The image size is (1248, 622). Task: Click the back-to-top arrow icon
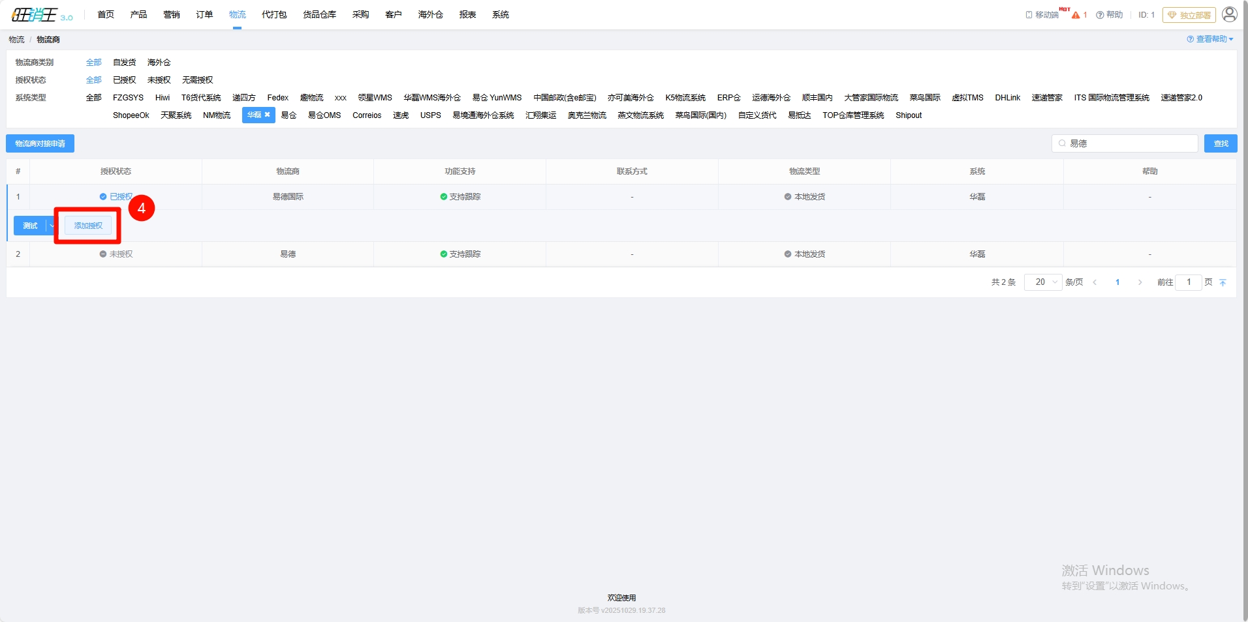tap(1223, 282)
